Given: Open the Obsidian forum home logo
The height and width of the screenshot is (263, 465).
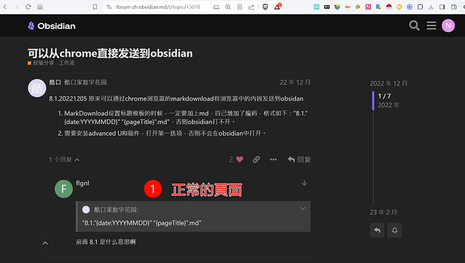Looking at the screenshot, I should (52, 26).
